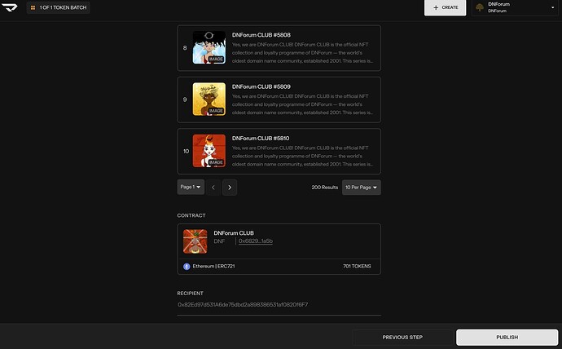Select the DNForum CLUB #5808 title
The width and height of the screenshot is (562, 349).
(x=261, y=35)
